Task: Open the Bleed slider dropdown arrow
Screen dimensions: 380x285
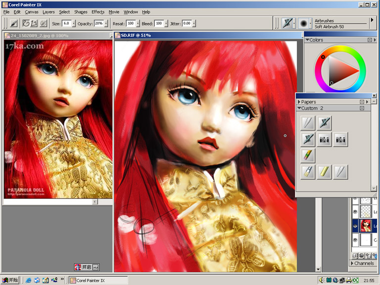Action: (x=166, y=24)
